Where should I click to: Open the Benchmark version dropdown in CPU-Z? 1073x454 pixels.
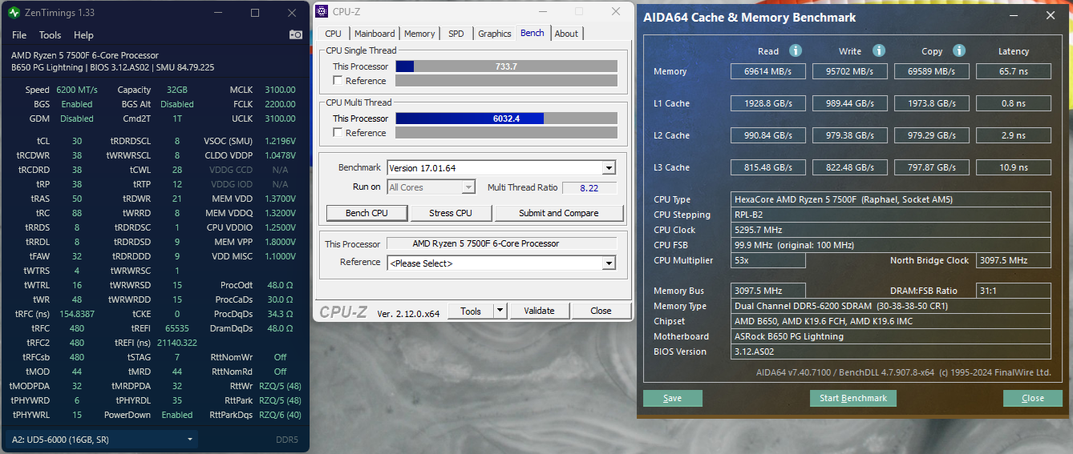[x=609, y=168]
